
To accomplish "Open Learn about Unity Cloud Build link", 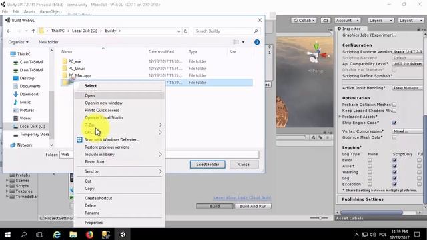I will point(242,197).
